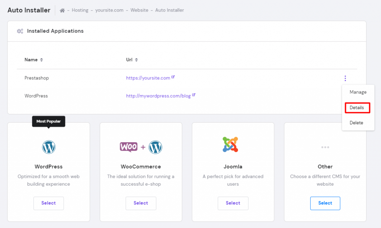
Task: Click the Most Popular badge
Action: point(48,121)
